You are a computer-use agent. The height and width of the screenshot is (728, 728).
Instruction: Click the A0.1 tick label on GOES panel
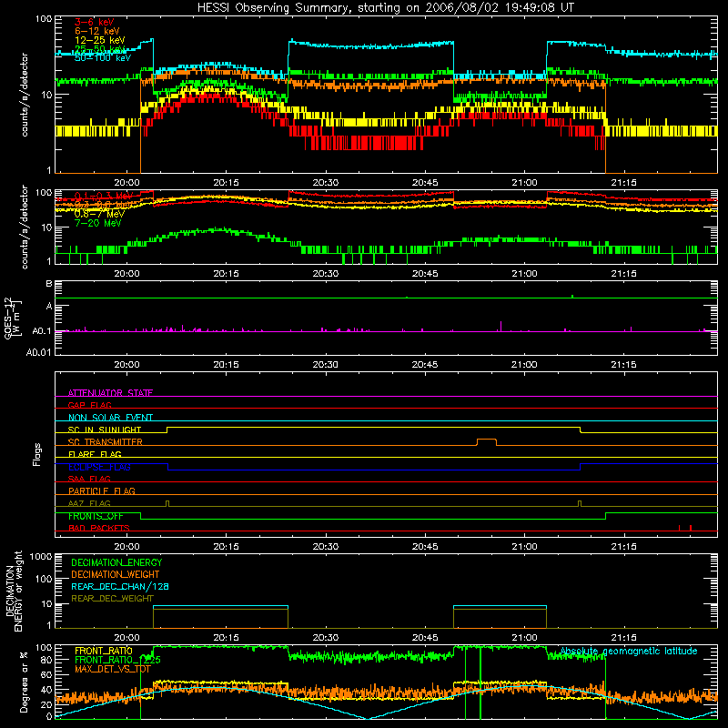pos(42,331)
